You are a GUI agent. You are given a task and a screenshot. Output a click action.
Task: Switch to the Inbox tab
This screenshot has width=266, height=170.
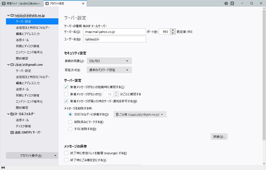pyautogui.click(x=22, y=3)
